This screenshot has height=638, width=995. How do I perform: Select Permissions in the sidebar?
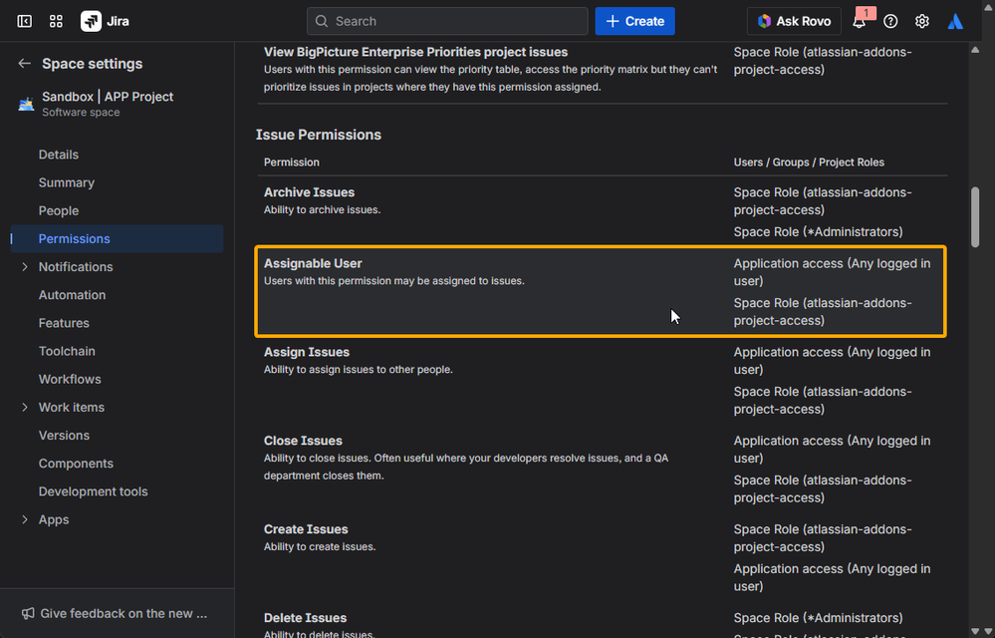(x=117, y=238)
